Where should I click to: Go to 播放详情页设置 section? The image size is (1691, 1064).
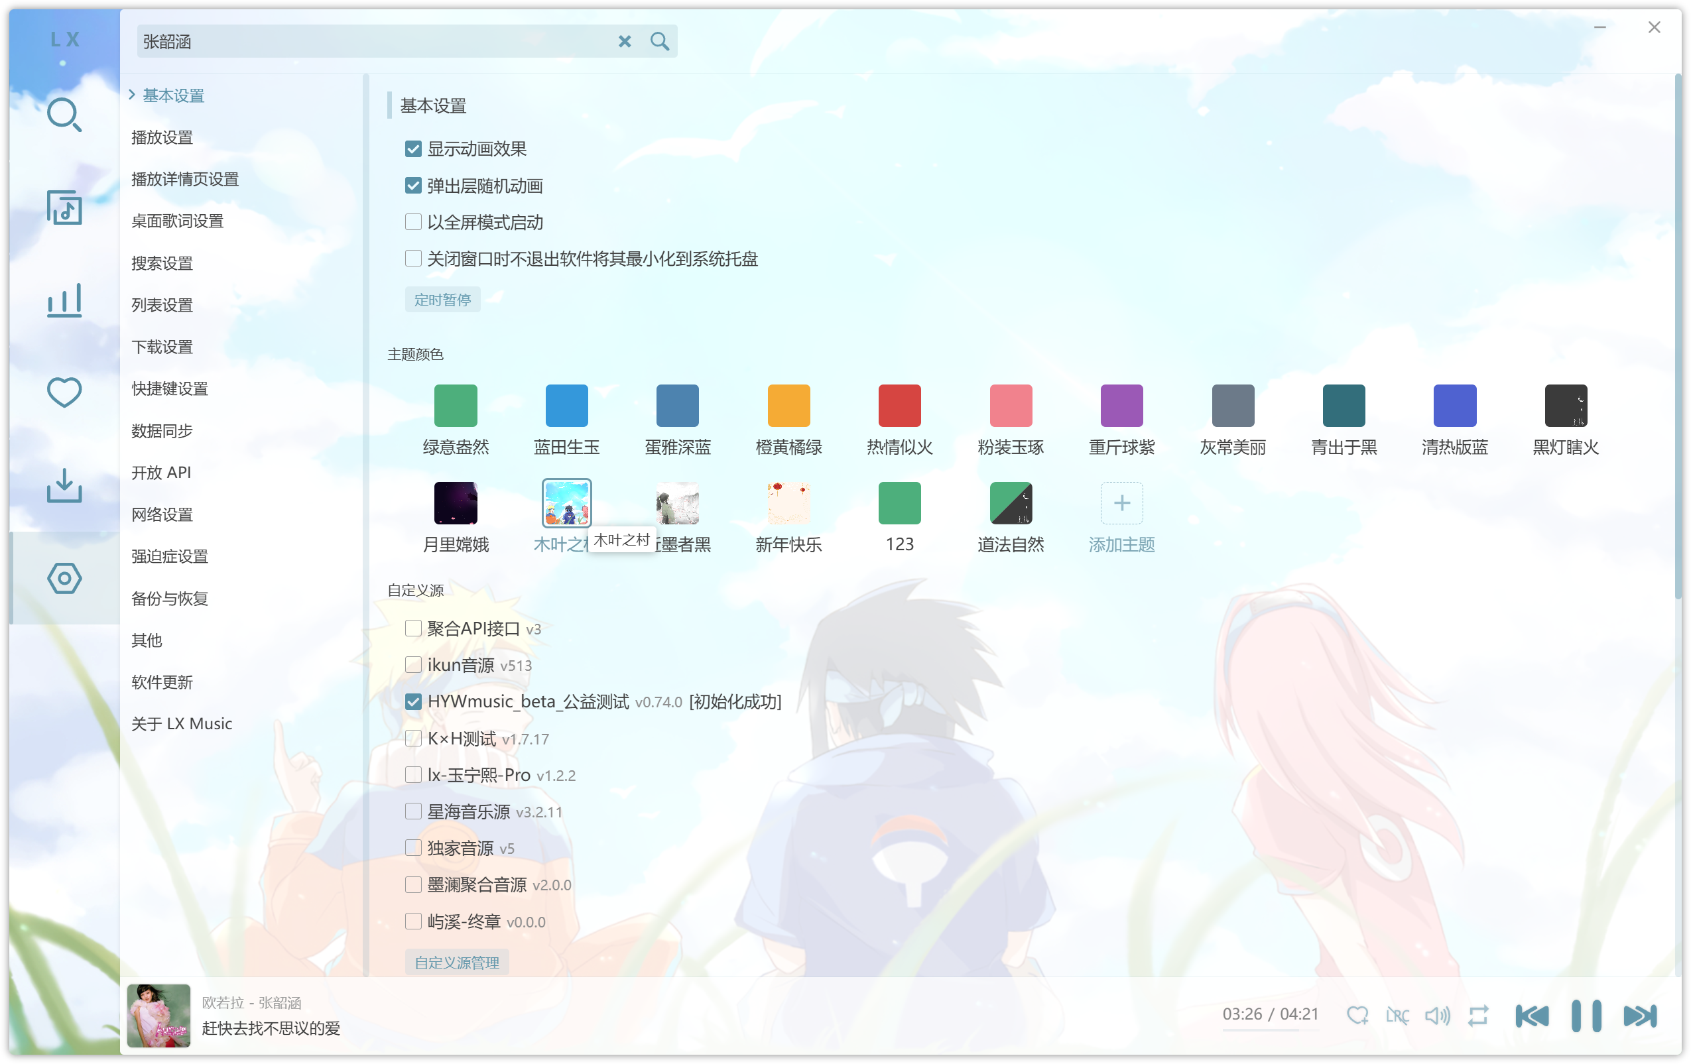coord(185,180)
